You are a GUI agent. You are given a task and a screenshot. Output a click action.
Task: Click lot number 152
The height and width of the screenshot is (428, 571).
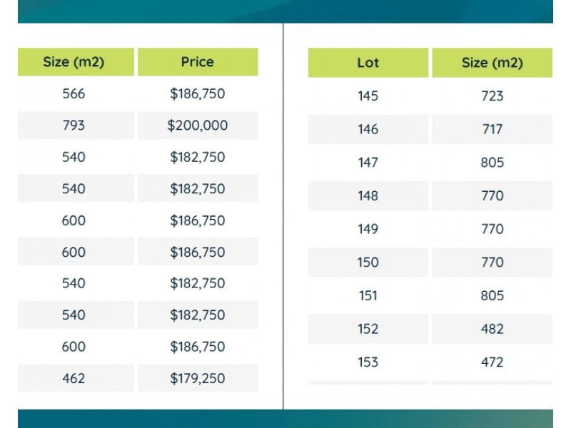[x=368, y=329]
